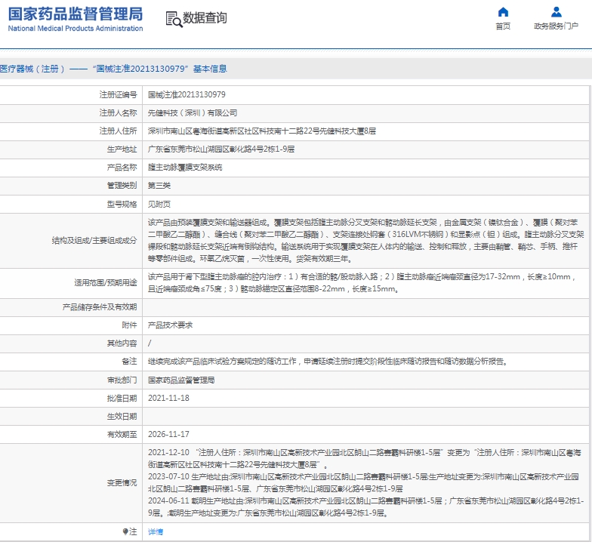Click the attachment value 产品技术要求
This screenshot has height=545, width=592.
[x=171, y=325]
